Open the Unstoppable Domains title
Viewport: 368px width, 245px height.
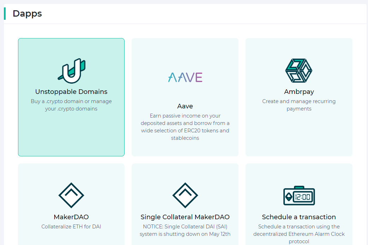pos(71,92)
